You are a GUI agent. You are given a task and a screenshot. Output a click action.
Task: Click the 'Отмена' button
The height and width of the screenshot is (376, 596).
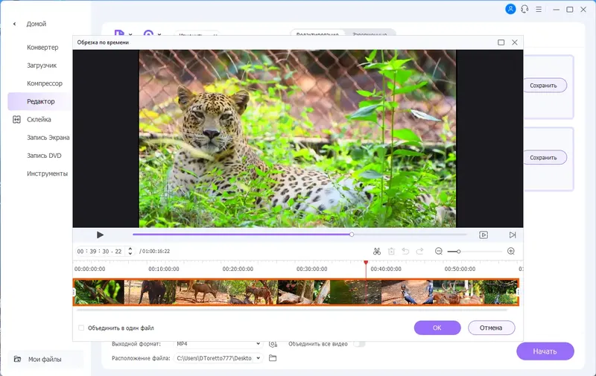491,328
